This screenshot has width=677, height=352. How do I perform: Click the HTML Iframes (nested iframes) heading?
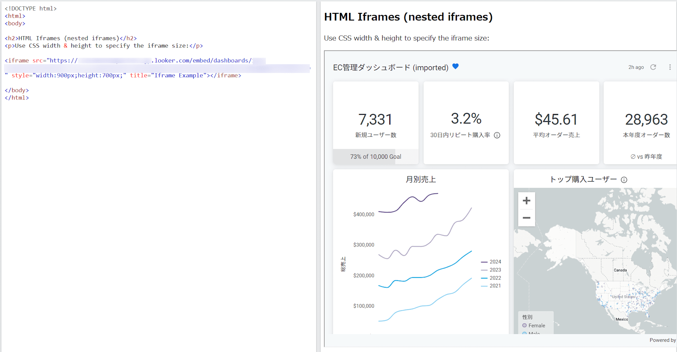[x=408, y=17]
